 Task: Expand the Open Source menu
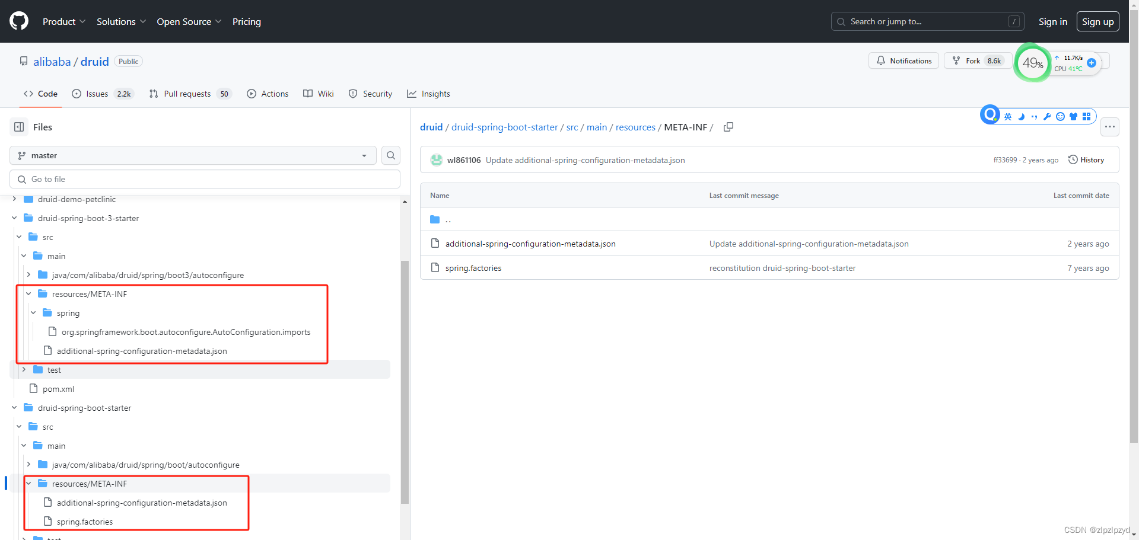(189, 21)
